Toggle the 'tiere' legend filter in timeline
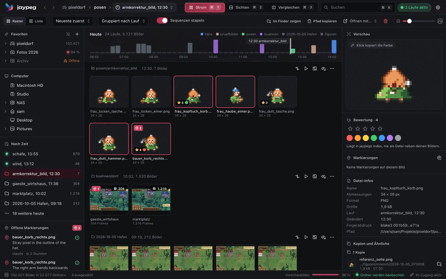The height and width of the screenshot is (279, 446). click(206, 34)
